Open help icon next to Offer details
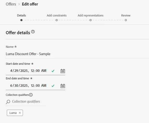Viewport: 149px width, 123px height. [33, 32]
